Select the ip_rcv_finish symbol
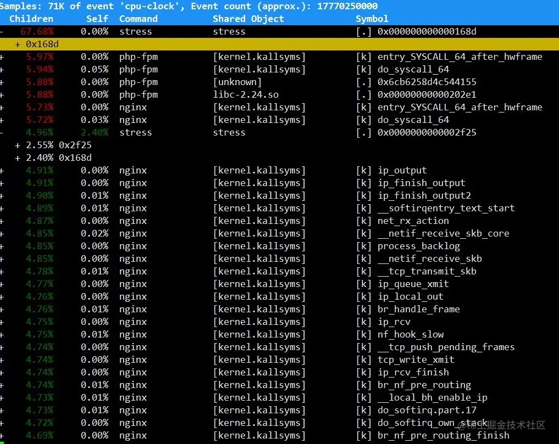The image size is (559, 444). click(413, 373)
